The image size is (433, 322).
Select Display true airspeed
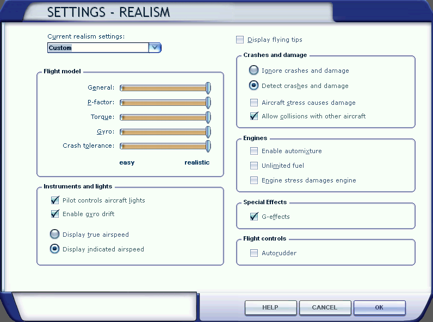tap(54, 234)
